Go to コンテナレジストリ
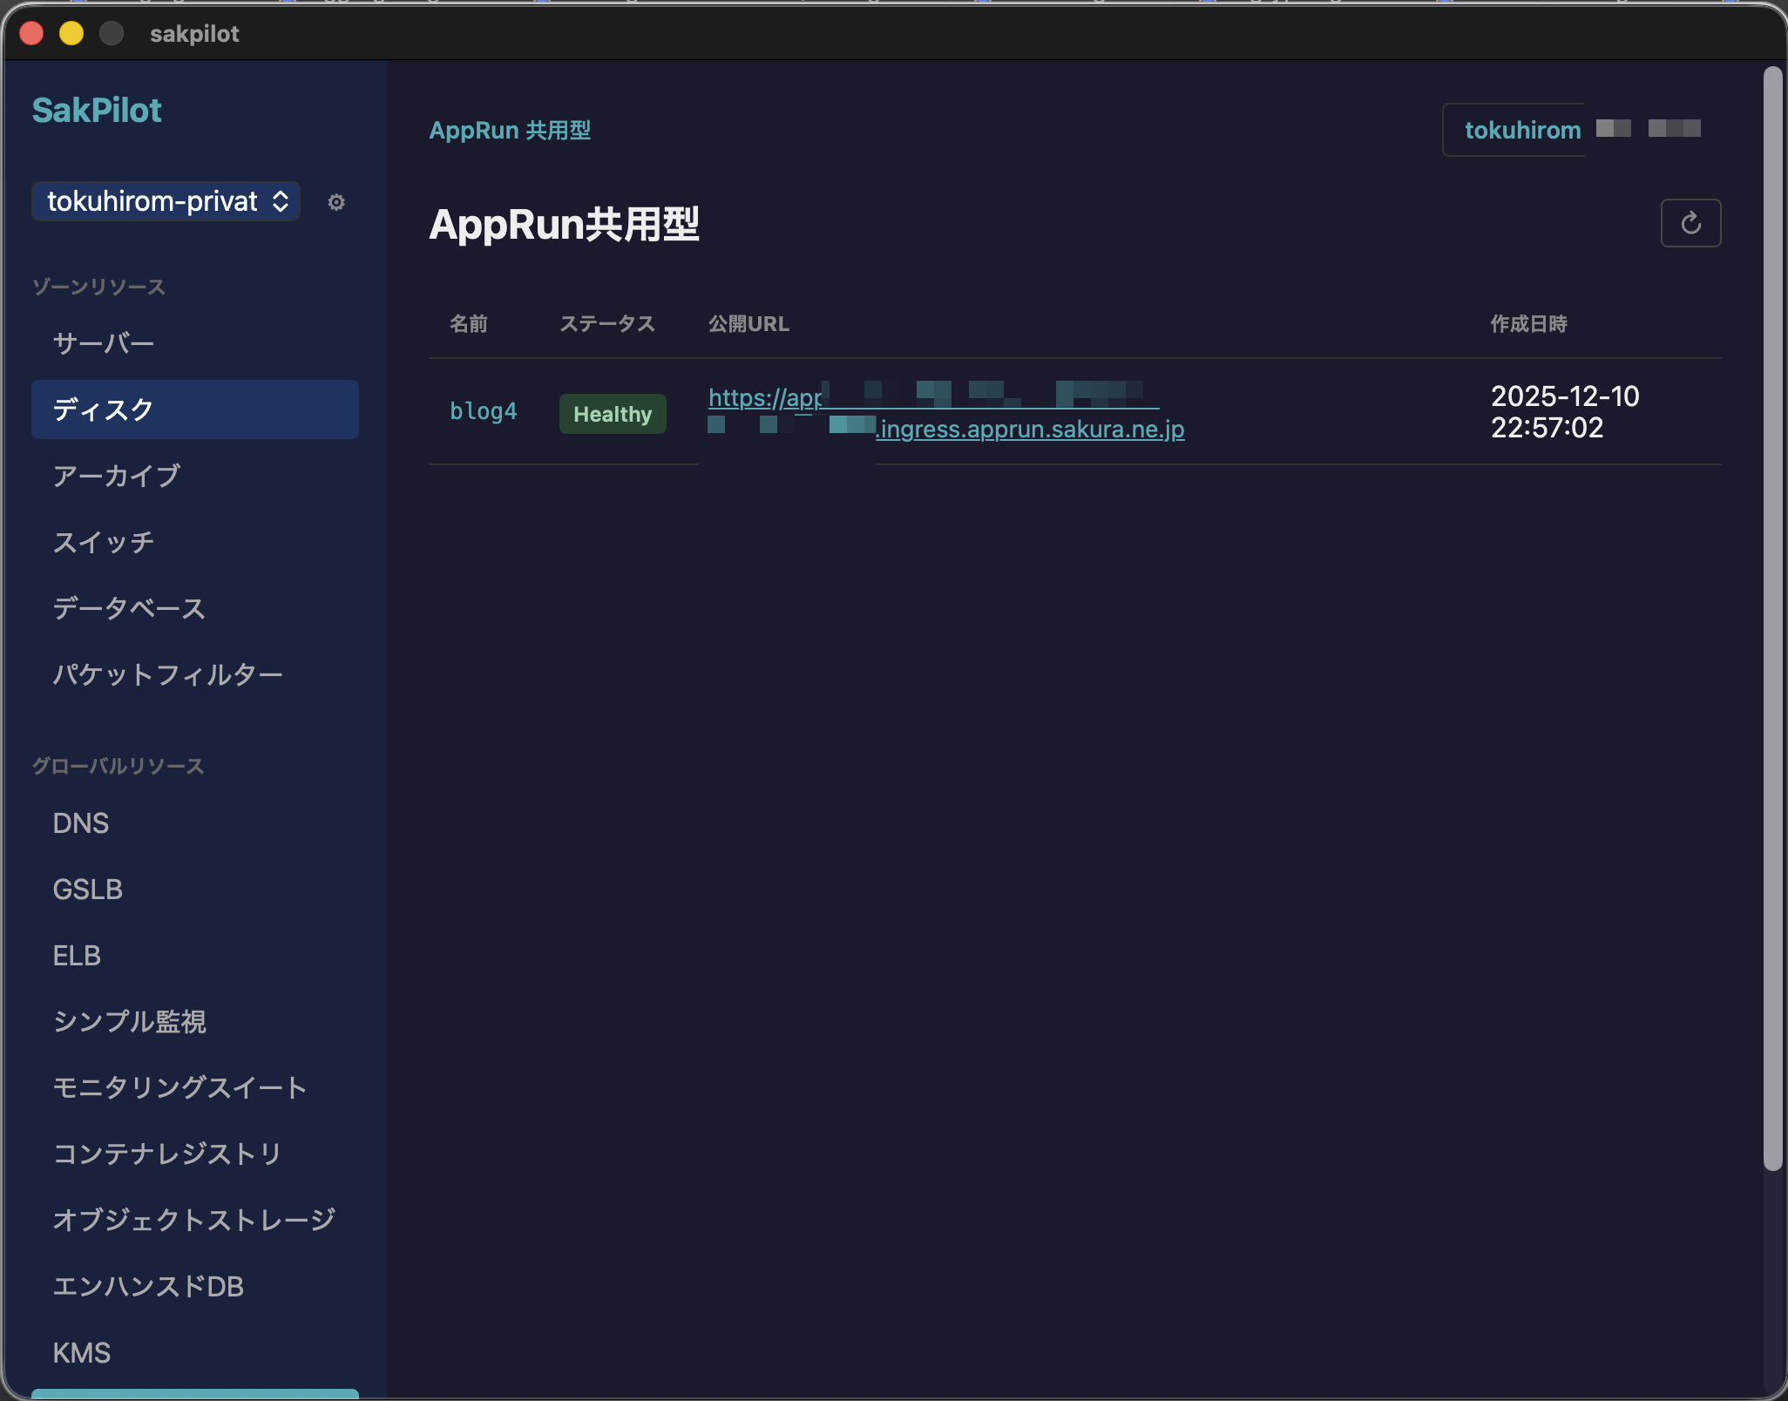1788x1401 pixels. pos(167,1154)
